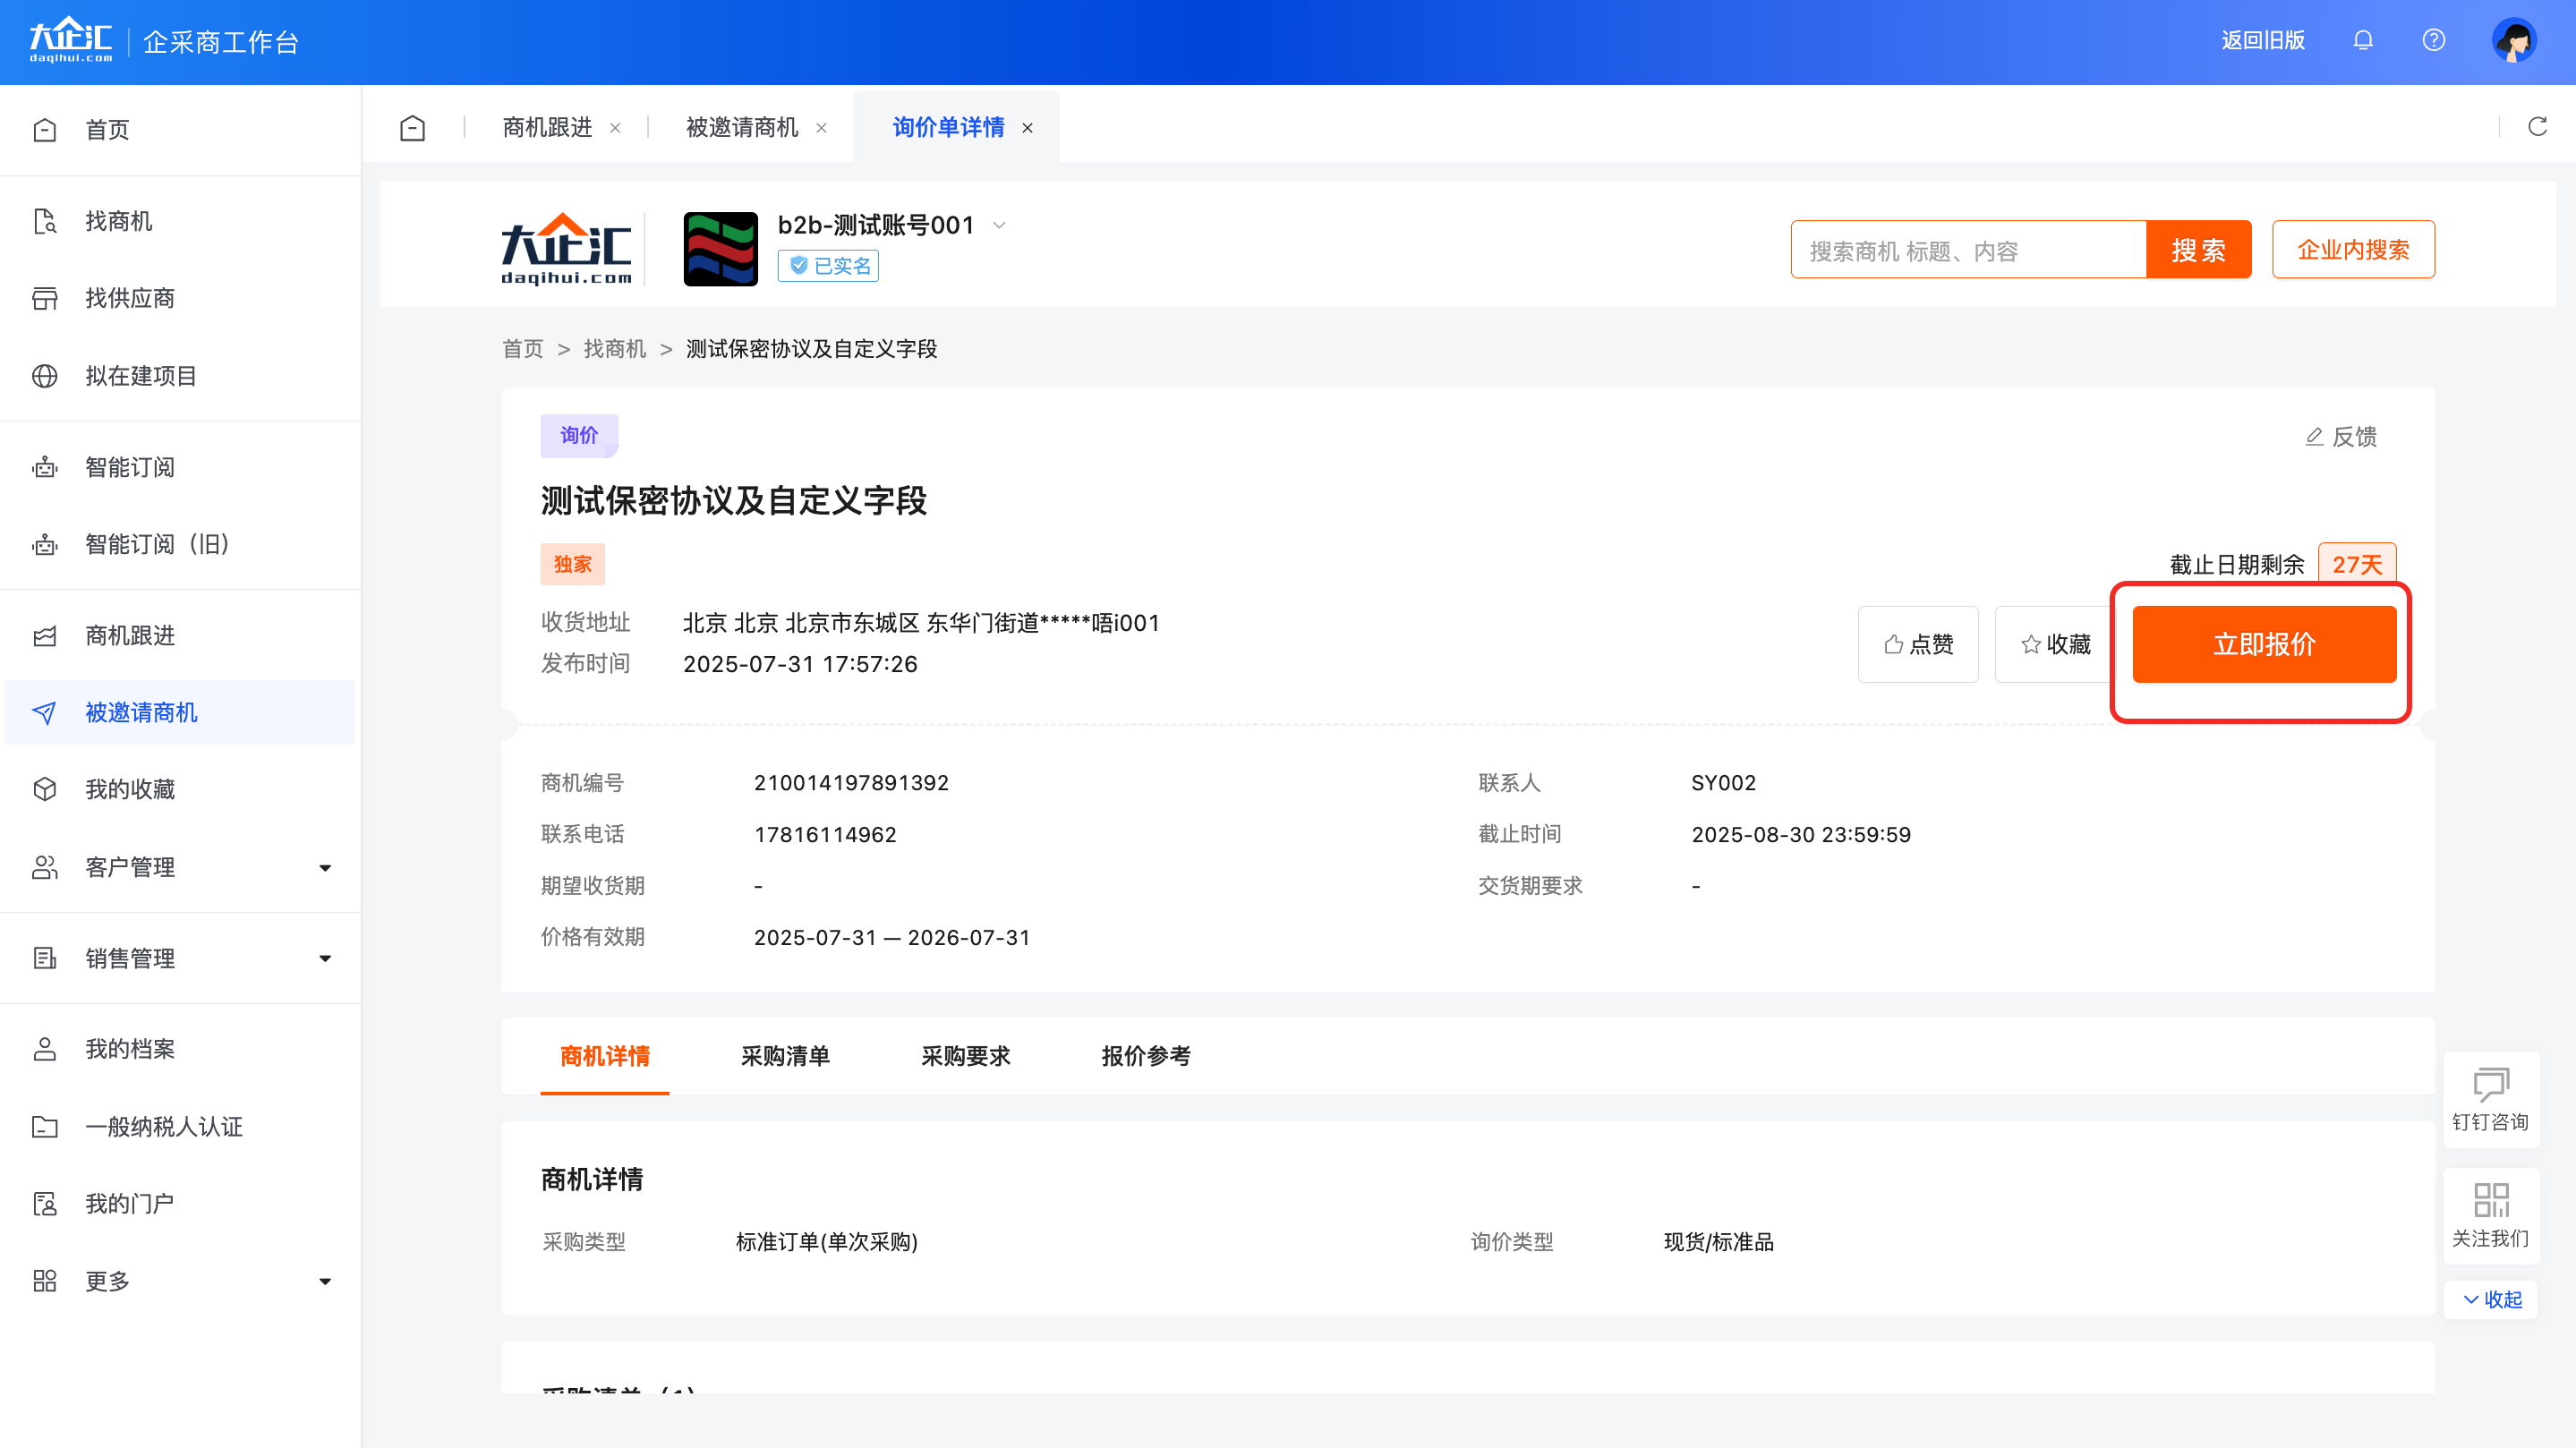Click the refresh icon at tab bar right

click(x=2537, y=127)
